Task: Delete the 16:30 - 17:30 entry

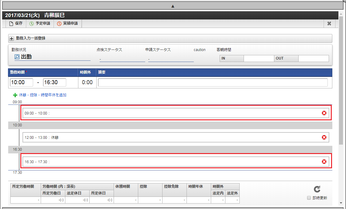Action: (324, 162)
